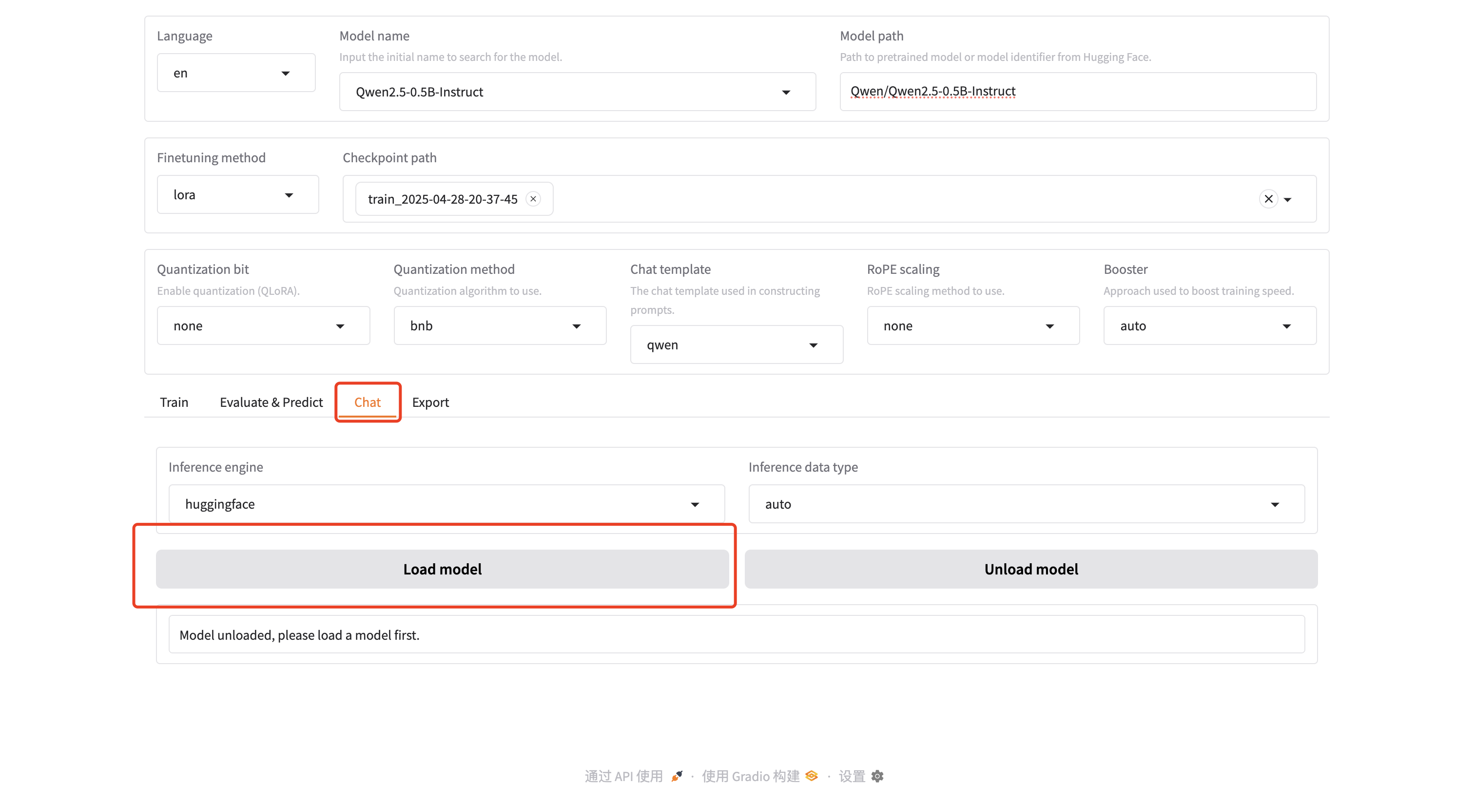The height and width of the screenshot is (802, 1474).
Task: Expand the Quantization bit selector
Action: pos(263,325)
